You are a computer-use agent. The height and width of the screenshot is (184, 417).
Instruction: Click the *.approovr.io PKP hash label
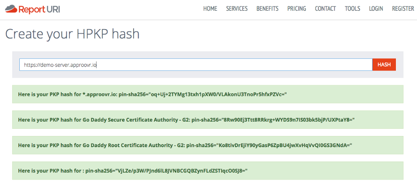tap(67, 95)
